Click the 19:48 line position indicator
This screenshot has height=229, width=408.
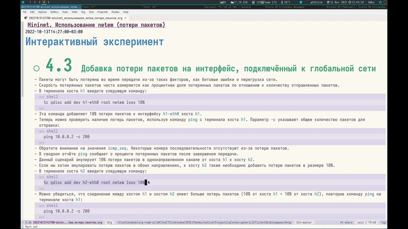pos(371,223)
